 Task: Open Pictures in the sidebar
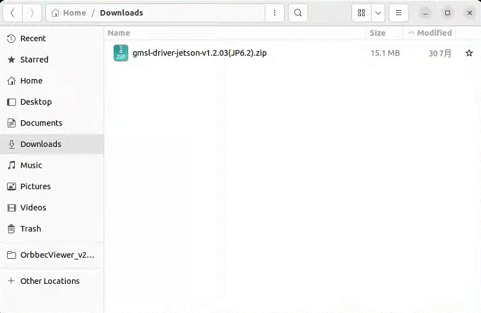click(52, 186)
